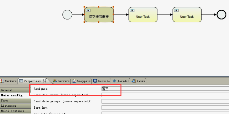Switch to the Markers tab
The width and height of the screenshot is (229, 114).
point(9,81)
